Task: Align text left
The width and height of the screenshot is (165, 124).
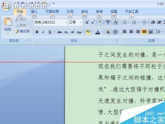Action: click(x=125, y=32)
